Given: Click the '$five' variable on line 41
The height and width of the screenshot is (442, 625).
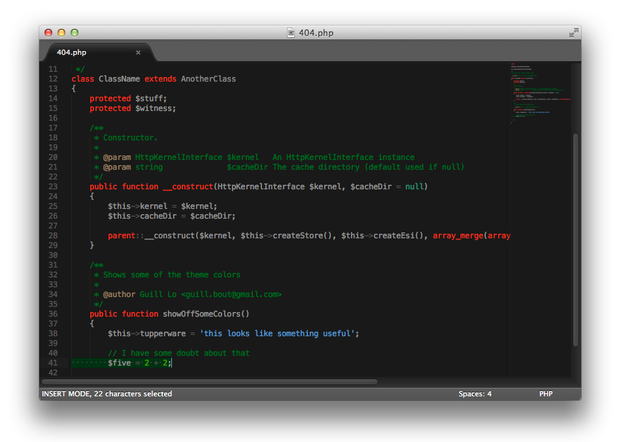Looking at the screenshot, I should point(119,363).
